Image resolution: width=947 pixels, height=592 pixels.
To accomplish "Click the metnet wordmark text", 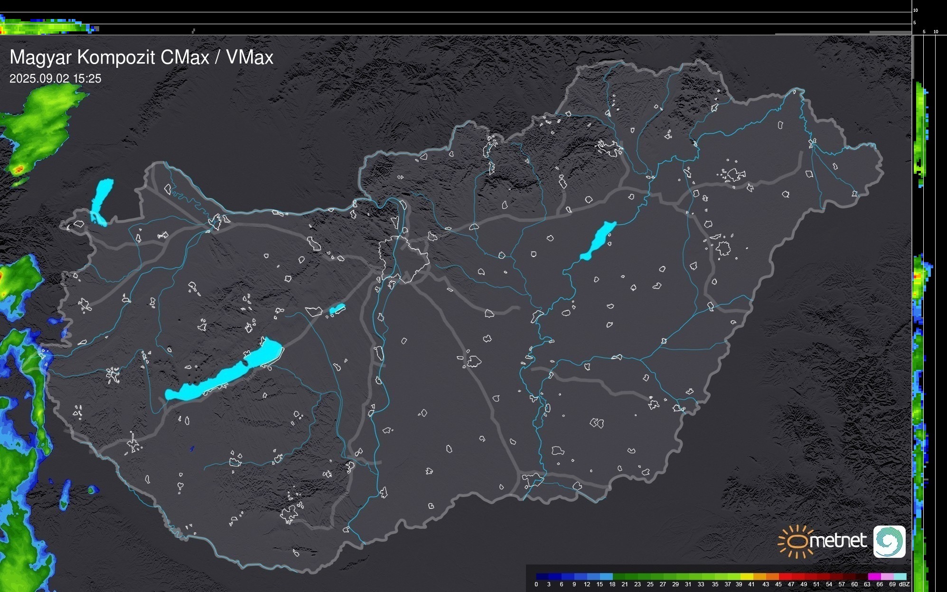I will pyautogui.click(x=838, y=541).
